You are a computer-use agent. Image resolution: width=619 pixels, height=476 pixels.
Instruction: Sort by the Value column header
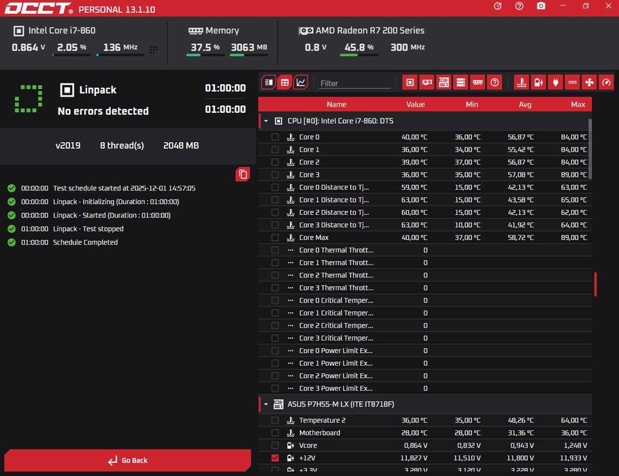click(416, 105)
